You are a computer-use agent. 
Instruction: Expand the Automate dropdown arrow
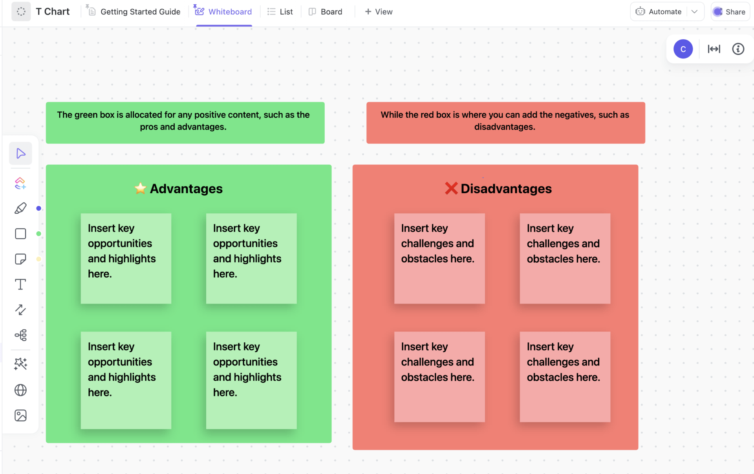pos(694,11)
